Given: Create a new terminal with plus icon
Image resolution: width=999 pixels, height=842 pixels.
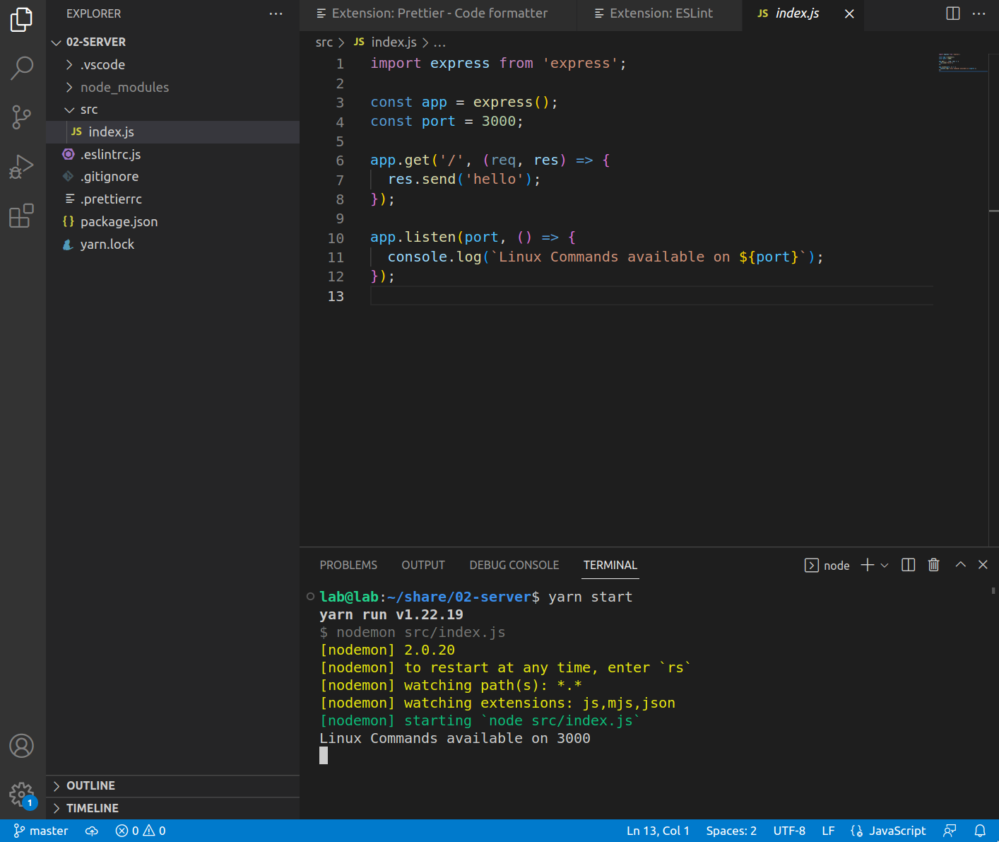Looking at the screenshot, I should (x=868, y=565).
